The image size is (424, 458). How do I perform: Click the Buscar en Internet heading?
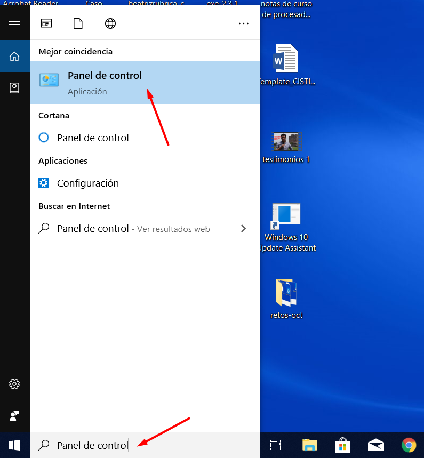click(74, 206)
